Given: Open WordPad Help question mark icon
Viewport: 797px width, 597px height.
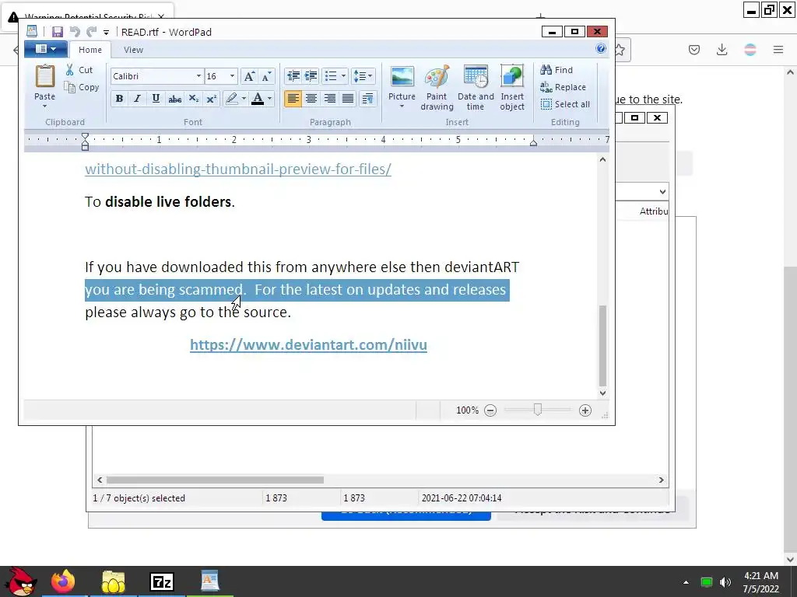Looking at the screenshot, I should click(601, 48).
